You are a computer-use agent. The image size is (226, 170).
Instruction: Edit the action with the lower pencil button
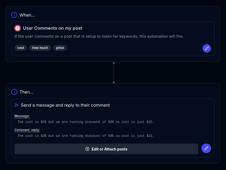pos(206,148)
